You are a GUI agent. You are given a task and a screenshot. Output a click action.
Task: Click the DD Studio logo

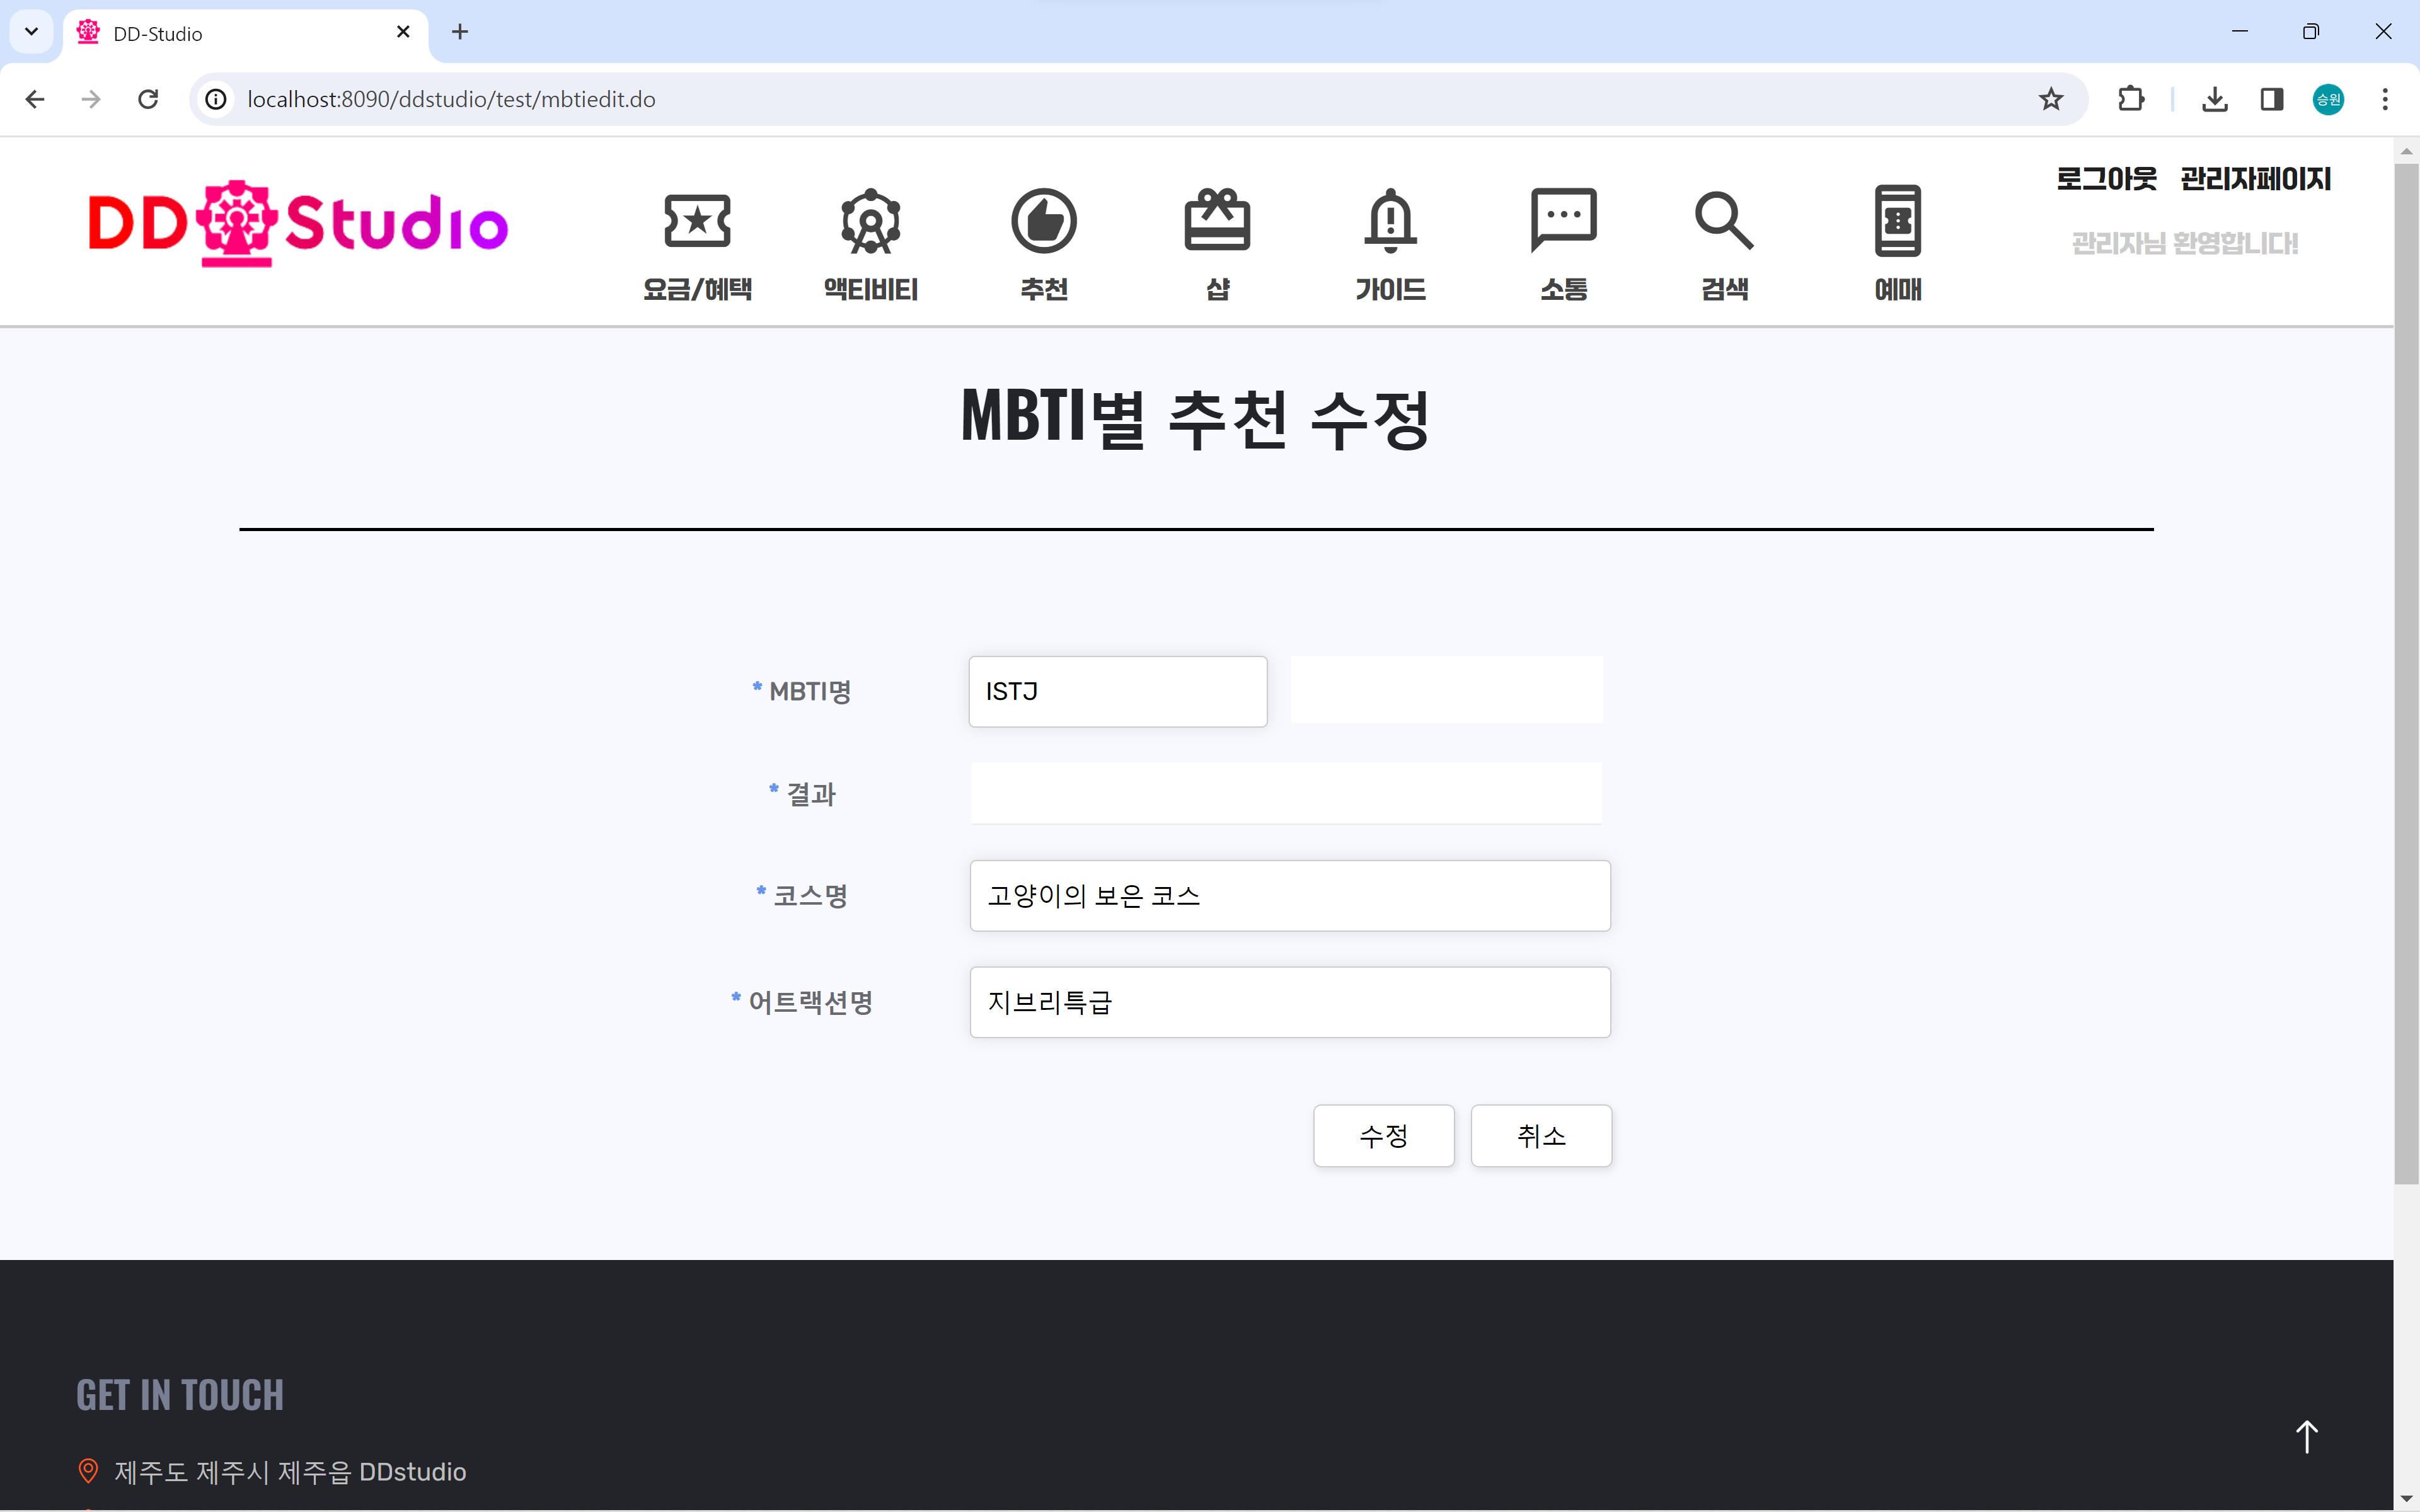pyautogui.click(x=298, y=223)
